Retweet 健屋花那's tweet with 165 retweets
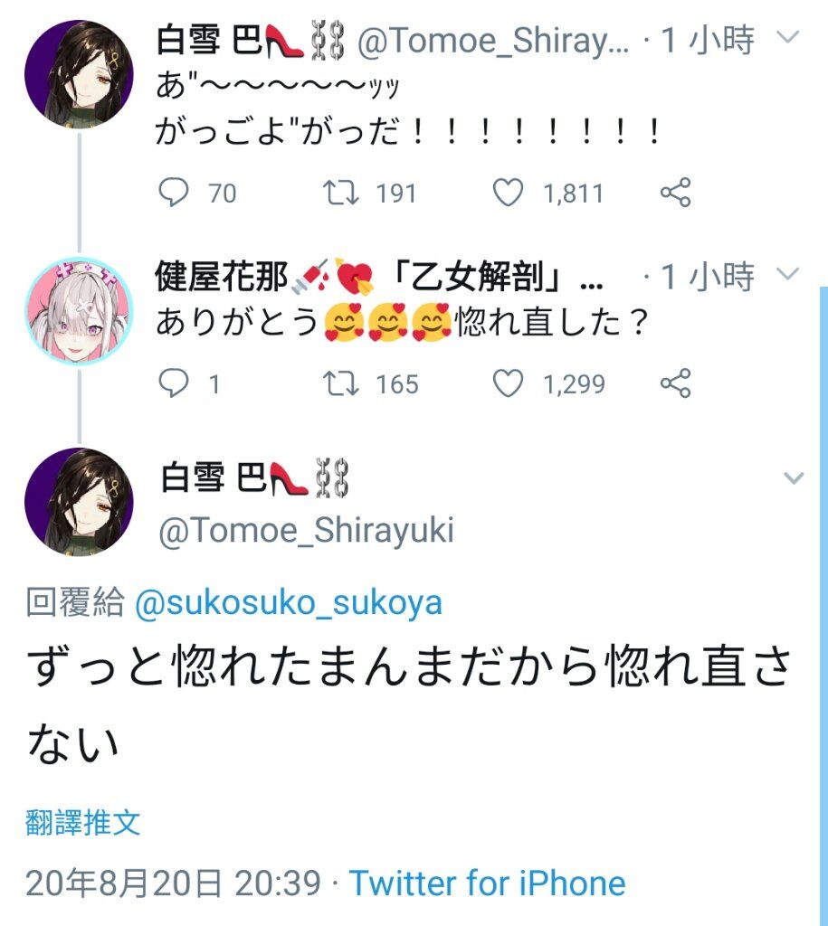This screenshot has width=828, height=926. coord(341,383)
